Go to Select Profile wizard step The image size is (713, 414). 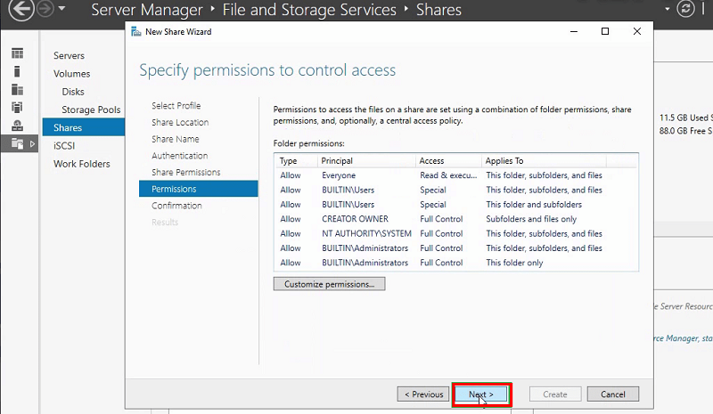pos(176,105)
